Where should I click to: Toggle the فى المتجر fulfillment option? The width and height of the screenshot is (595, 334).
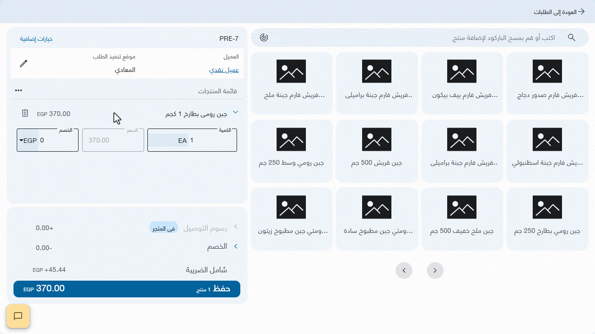pos(164,228)
